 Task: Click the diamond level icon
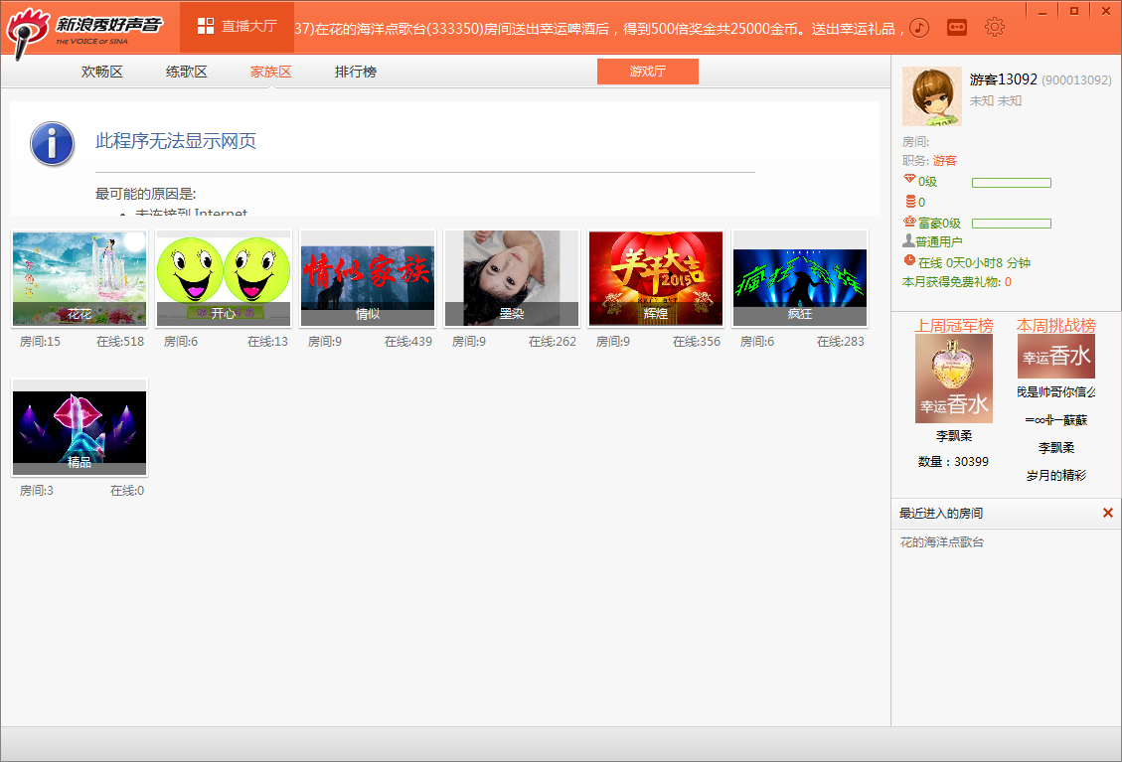pyautogui.click(x=909, y=179)
